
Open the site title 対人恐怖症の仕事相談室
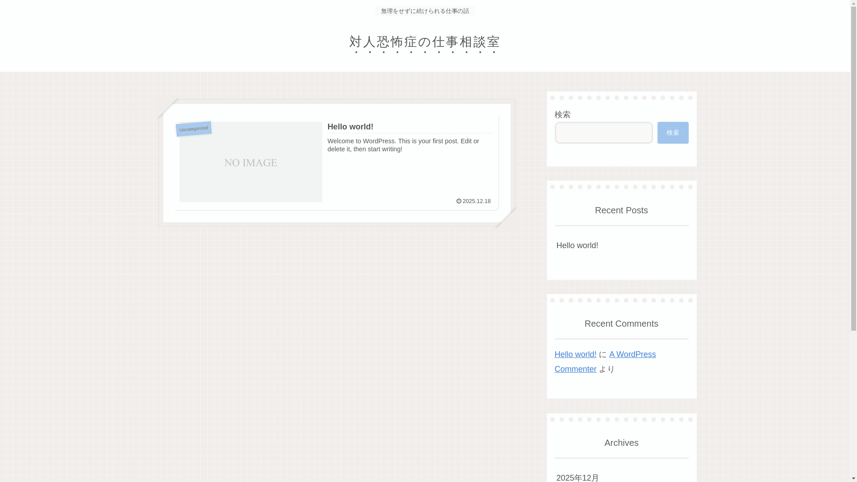click(424, 42)
